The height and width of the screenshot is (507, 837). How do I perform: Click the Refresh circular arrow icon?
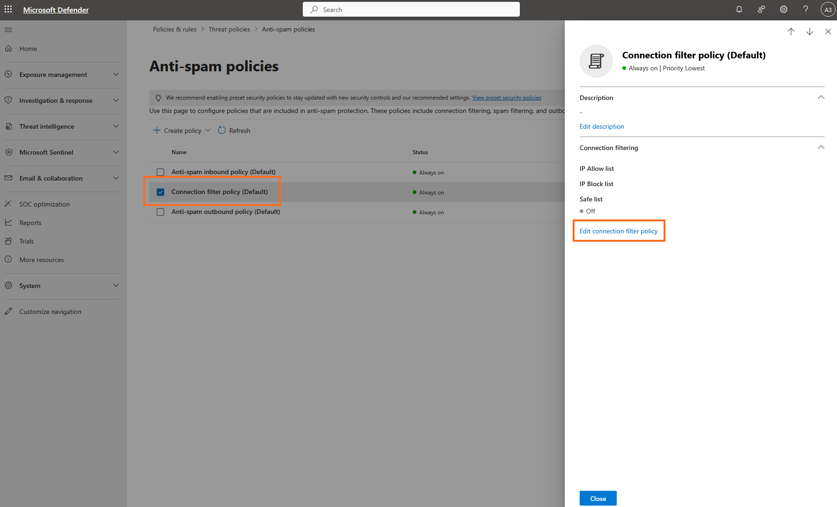point(222,130)
